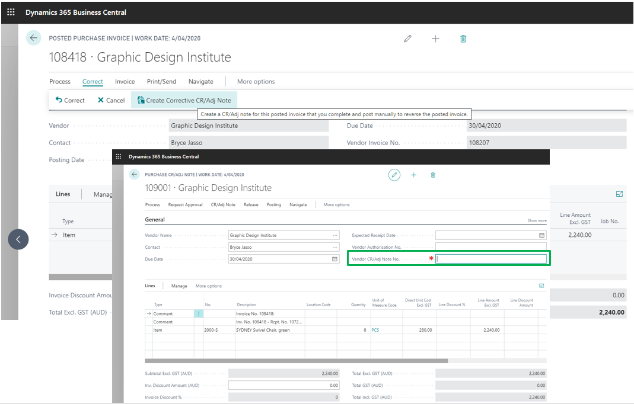The height and width of the screenshot is (404, 634).
Task: Open the Expected Receipt Date calendar picker
Action: [541, 235]
